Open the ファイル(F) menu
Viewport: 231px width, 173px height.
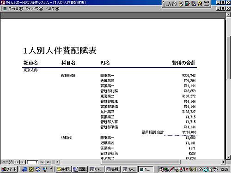point(16,9)
